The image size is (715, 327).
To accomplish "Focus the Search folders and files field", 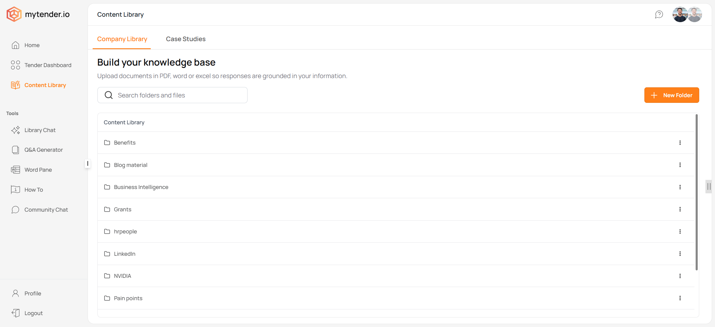I will coord(172,95).
